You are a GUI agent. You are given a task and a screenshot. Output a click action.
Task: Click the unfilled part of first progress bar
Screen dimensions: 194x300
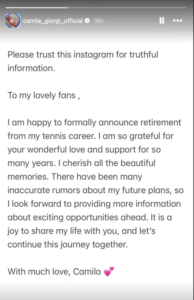[82, 8]
